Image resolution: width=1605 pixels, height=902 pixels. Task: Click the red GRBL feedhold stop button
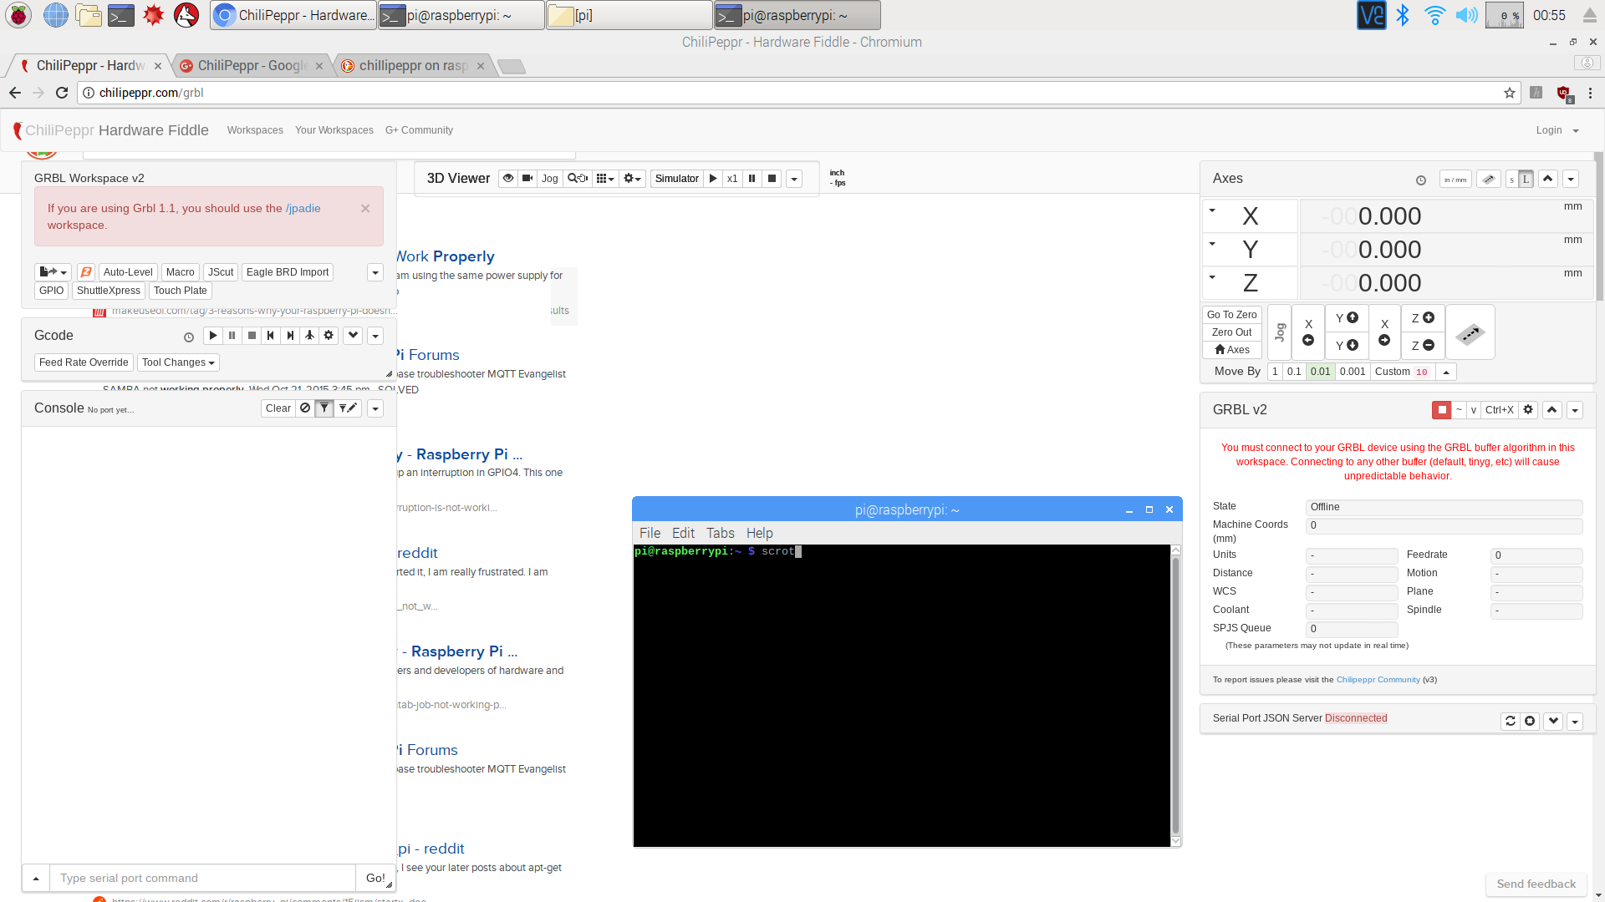pyautogui.click(x=1442, y=410)
